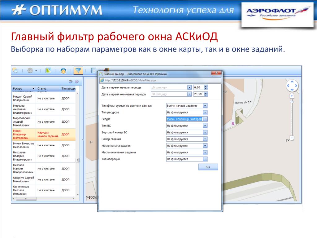Screen dimensions: 317x238
Task: Click the chat bubbles messages icon
Action: (15, 71)
